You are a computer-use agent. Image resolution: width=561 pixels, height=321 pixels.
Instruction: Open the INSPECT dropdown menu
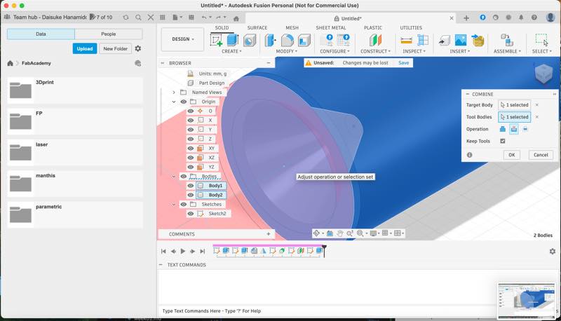414,51
